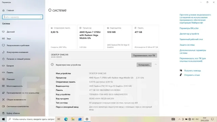The image size is (217, 122).
Task: Open Task View on taskbar
Action: coord(59,119)
